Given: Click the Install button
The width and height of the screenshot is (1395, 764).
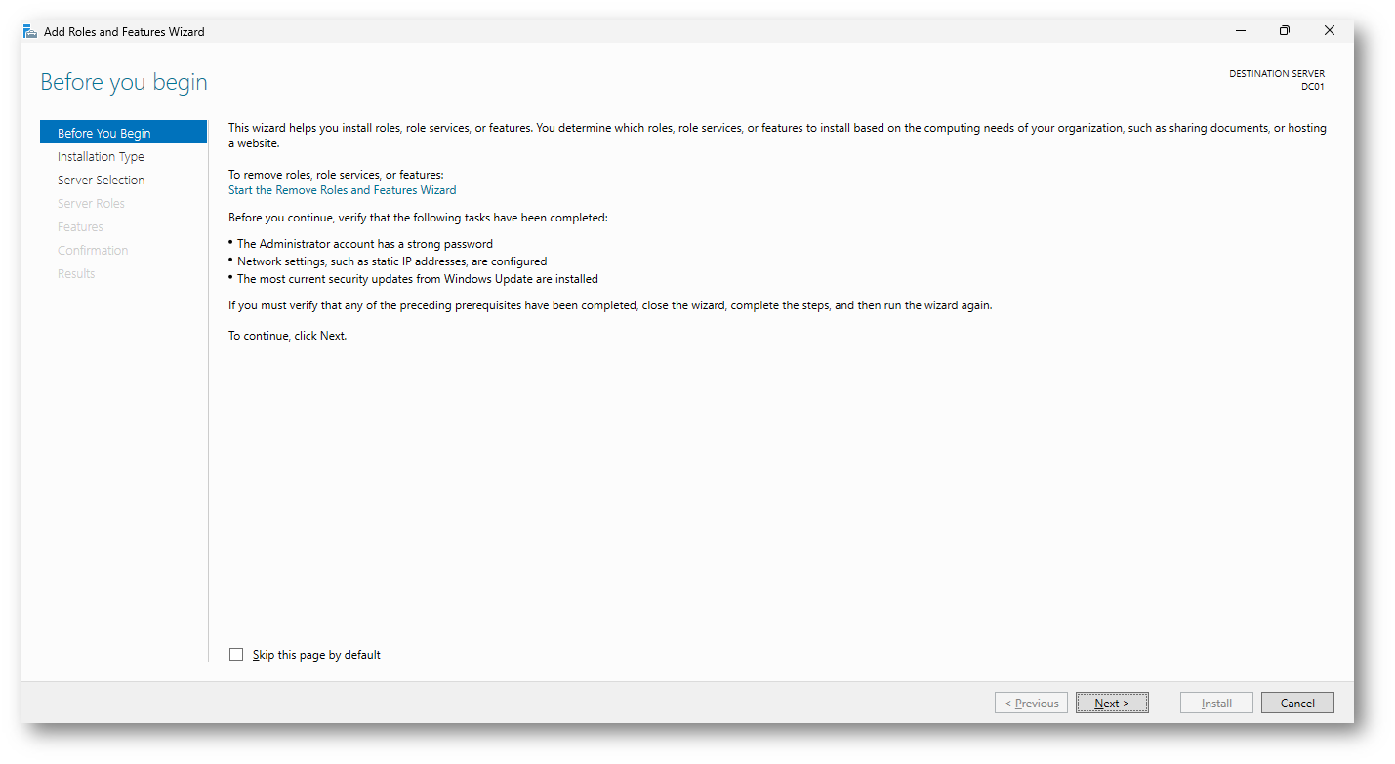Looking at the screenshot, I should (1216, 703).
